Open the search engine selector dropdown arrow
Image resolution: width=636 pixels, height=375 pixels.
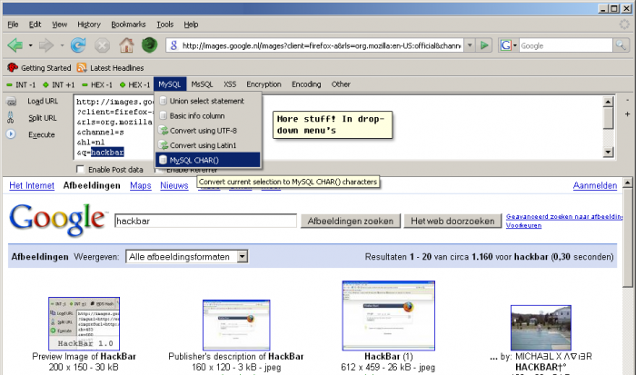[515, 45]
